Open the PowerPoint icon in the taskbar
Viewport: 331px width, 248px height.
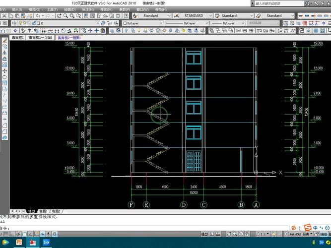point(19,243)
